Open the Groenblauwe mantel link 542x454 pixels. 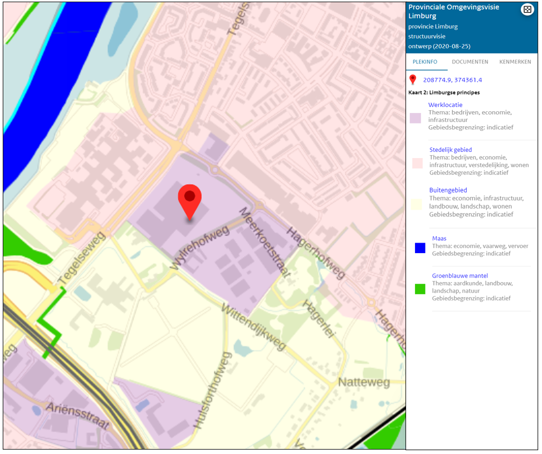(460, 275)
